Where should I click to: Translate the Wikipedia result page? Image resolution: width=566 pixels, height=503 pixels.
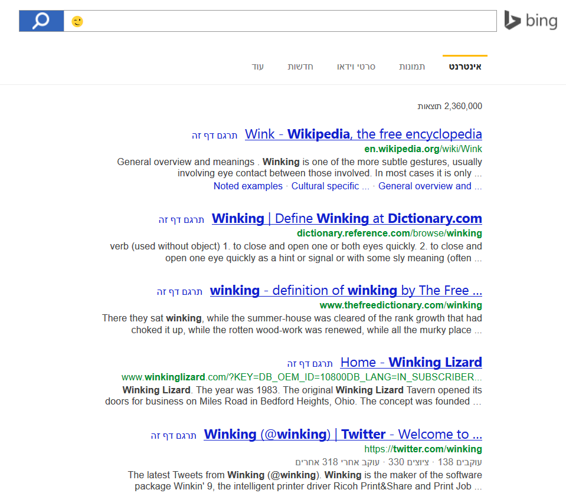(x=214, y=136)
